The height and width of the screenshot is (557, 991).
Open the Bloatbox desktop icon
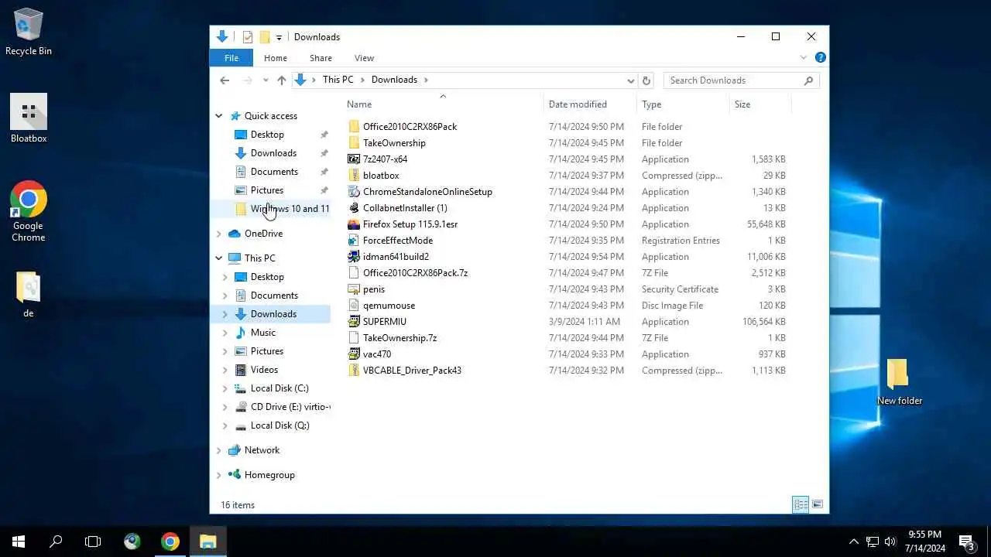tap(29, 118)
